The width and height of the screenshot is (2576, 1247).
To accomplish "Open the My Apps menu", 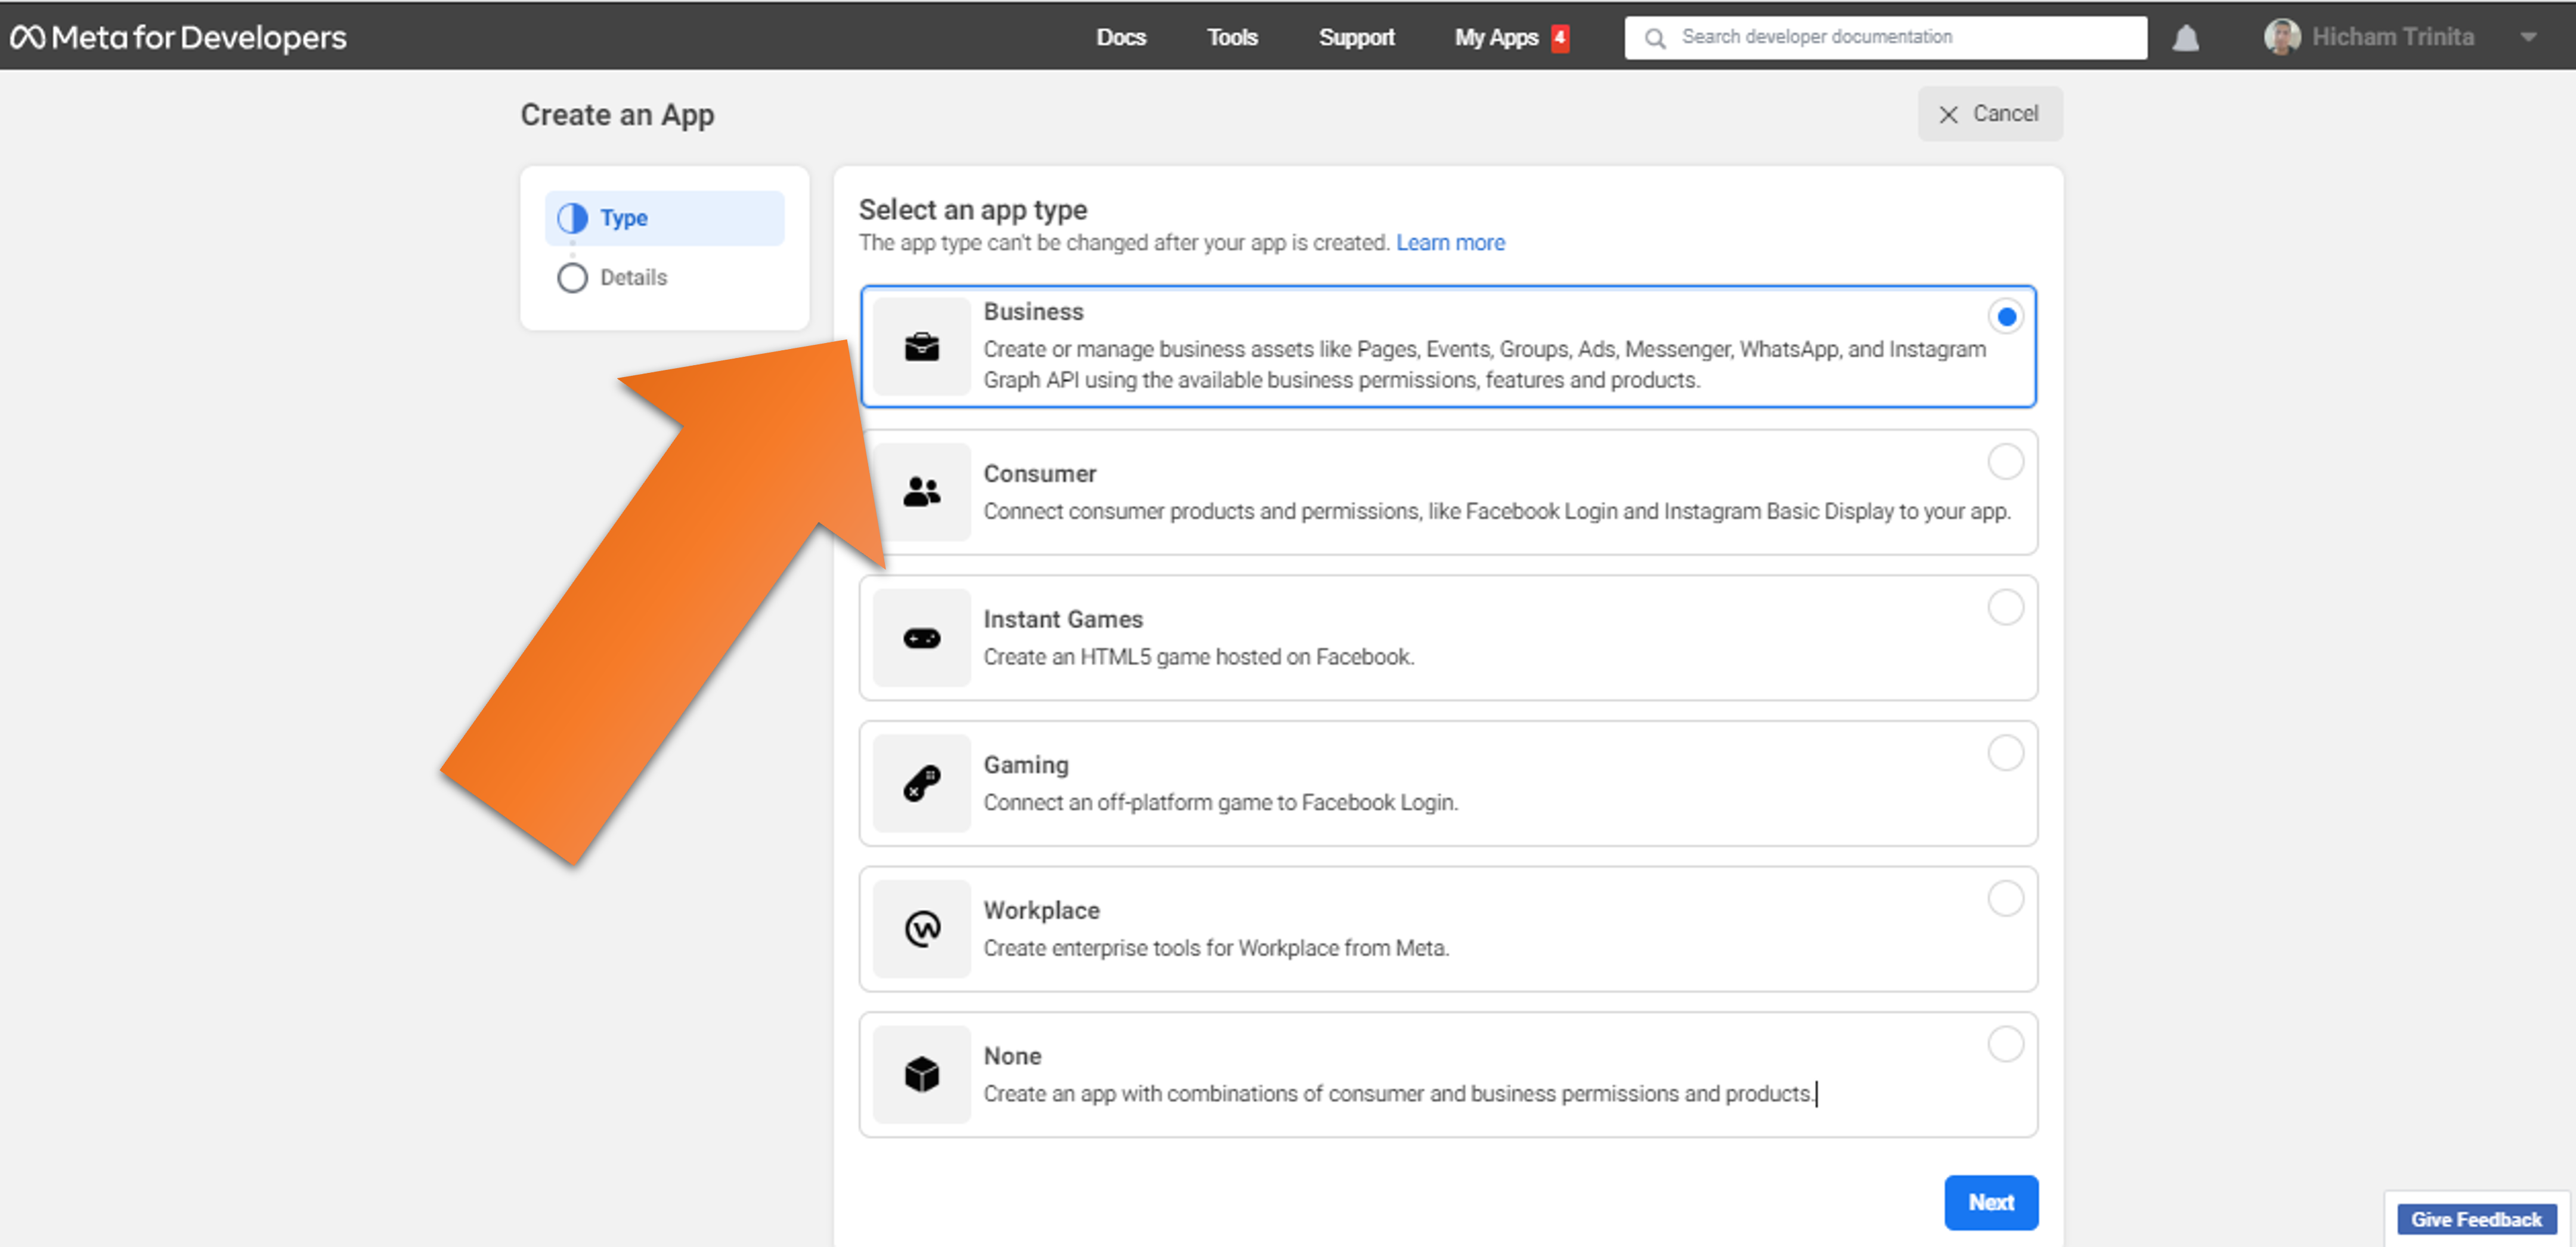I will point(1496,38).
